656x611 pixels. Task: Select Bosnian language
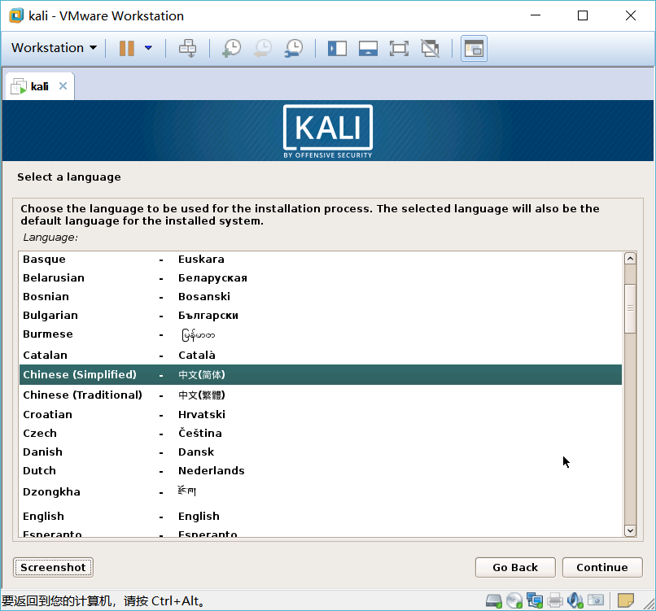point(320,297)
